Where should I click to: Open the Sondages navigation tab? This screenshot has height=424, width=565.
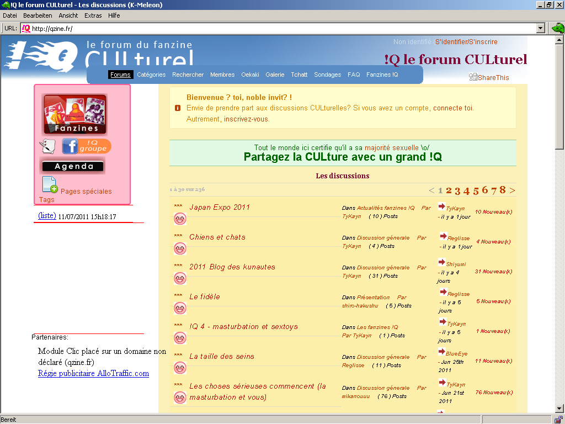click(x=328, y=75)
